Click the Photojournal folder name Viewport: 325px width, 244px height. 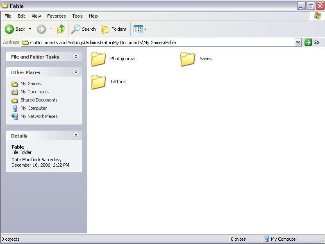coord(123,59)
